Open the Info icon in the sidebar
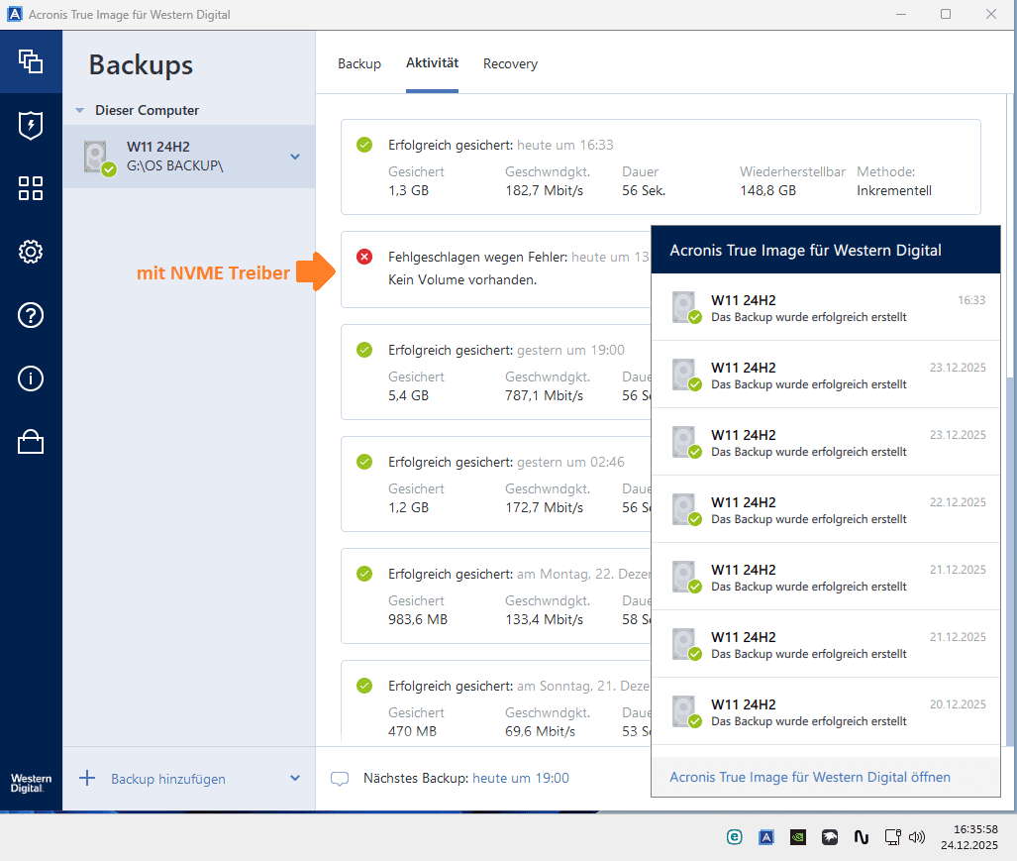This screenshot has height=861, width=1017. point(31,378)
